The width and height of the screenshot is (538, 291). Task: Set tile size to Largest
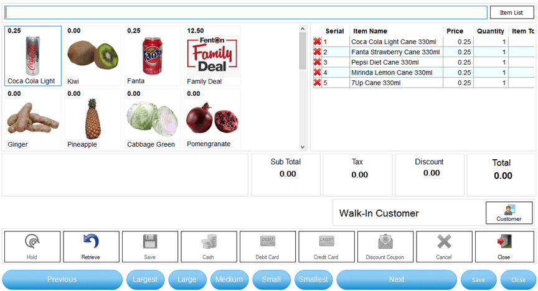point(145,279)
